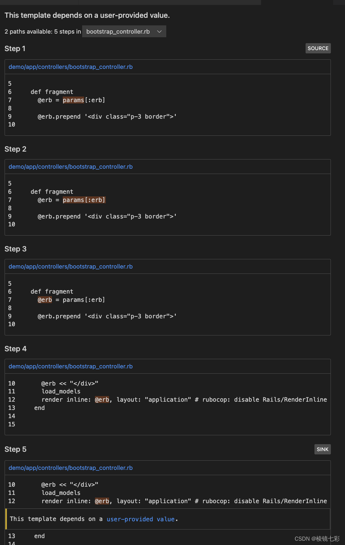Select the Step 5 heading
This screenshot has width=345, height=545.
click(15, 449)
